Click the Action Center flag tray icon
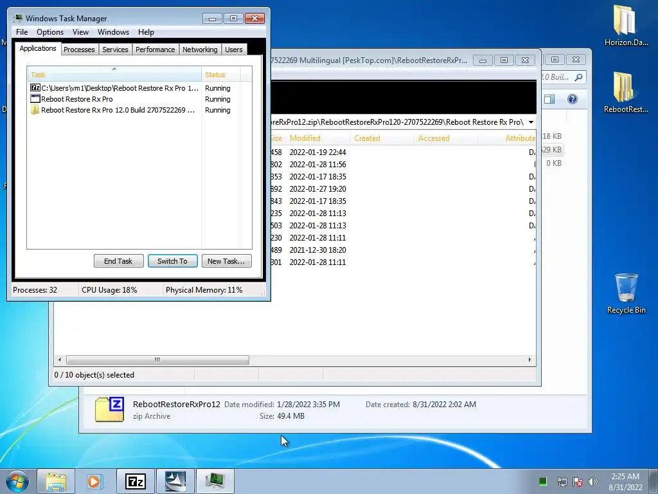 pos(578,482)
